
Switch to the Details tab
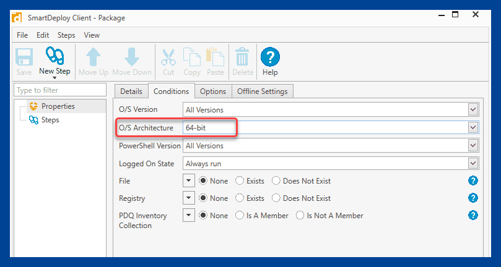pos(131,91)
